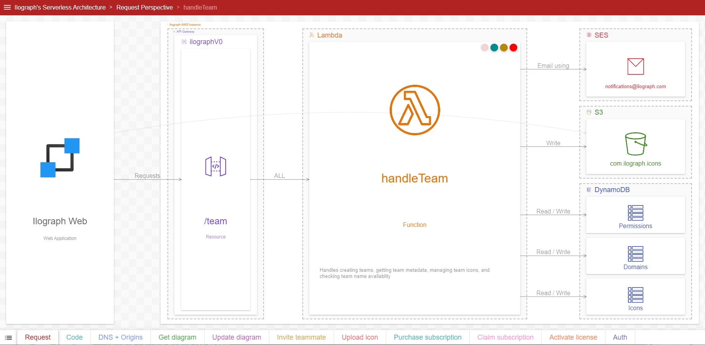Click the /team resource label
Viewport: 705px width, 345px height.
[x=216, y=221]
